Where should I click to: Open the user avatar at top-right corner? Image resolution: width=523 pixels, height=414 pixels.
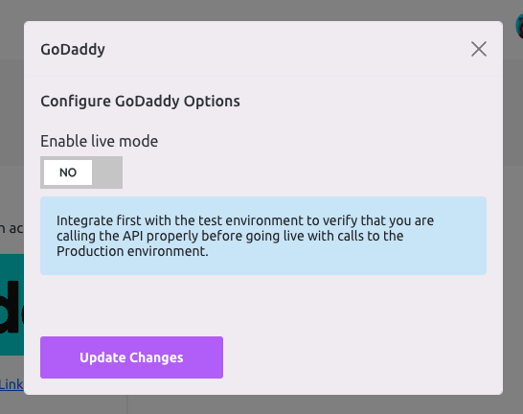click(519, 27)
